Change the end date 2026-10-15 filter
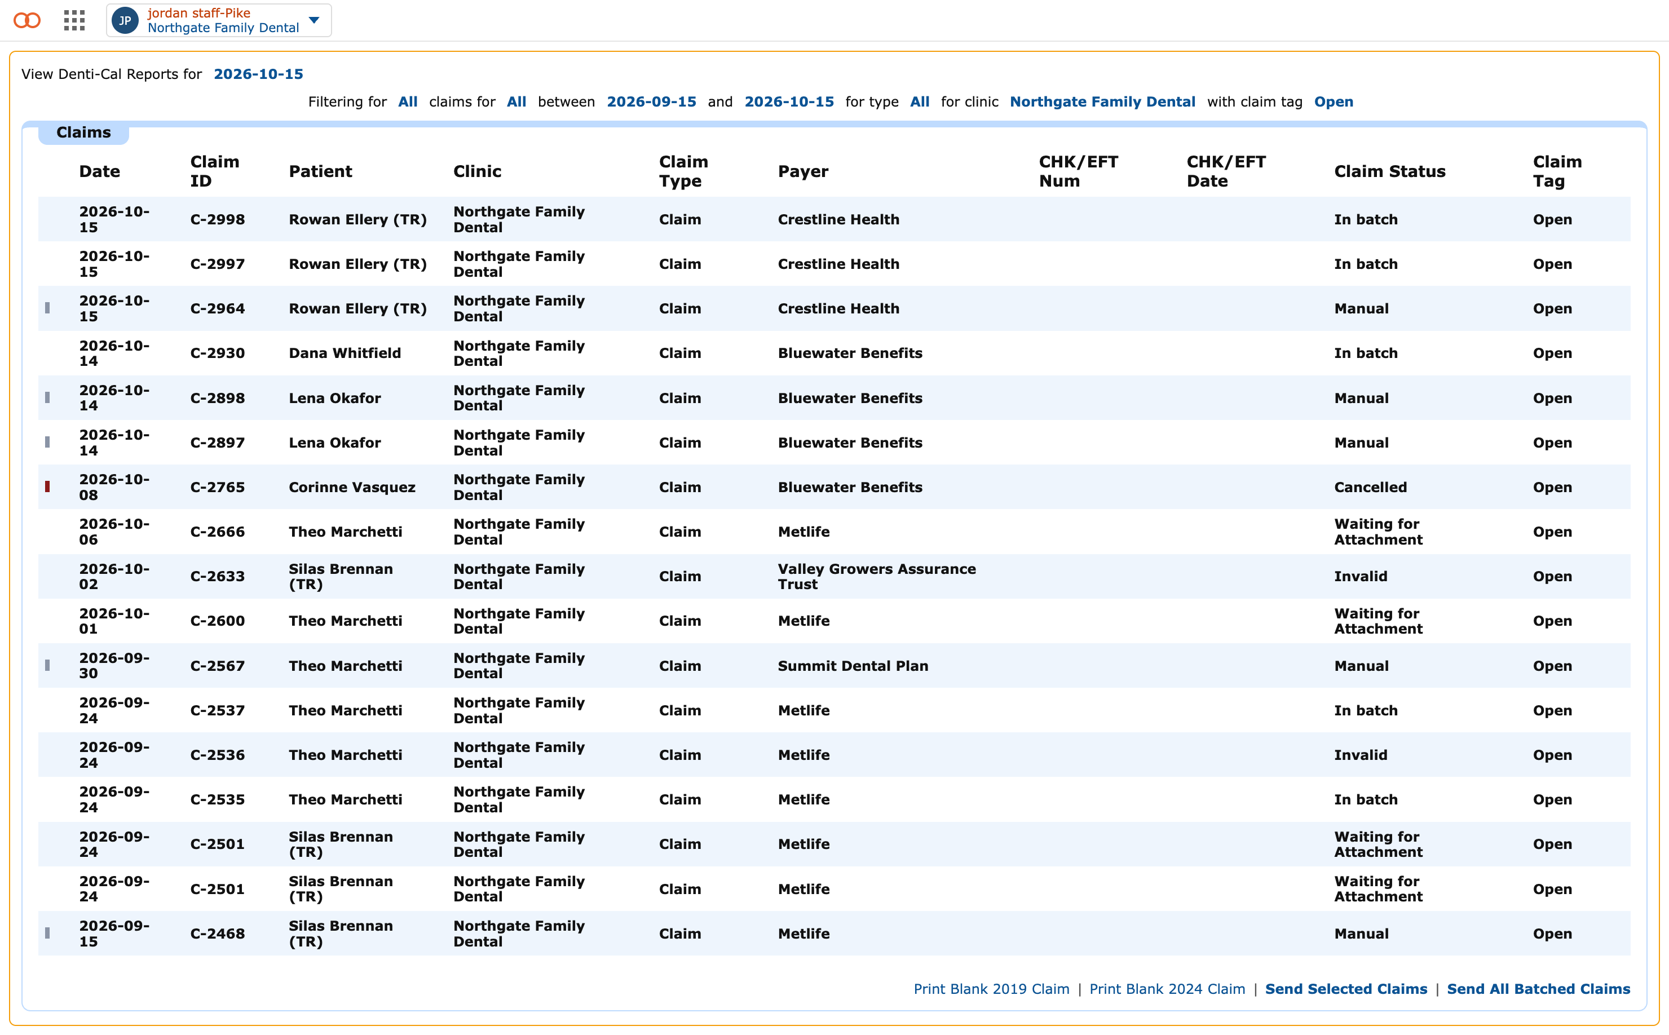 tap(789, 102)
